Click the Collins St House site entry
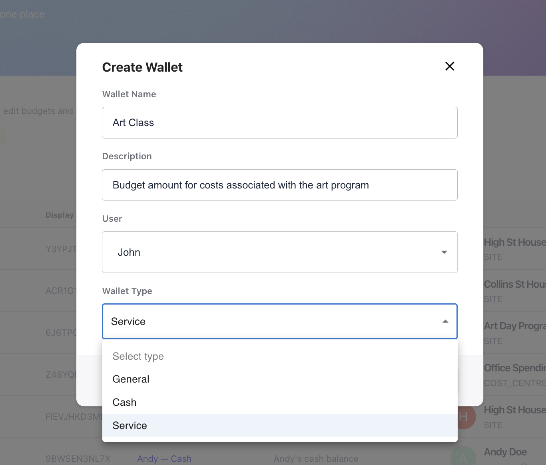 click(514, 284)
